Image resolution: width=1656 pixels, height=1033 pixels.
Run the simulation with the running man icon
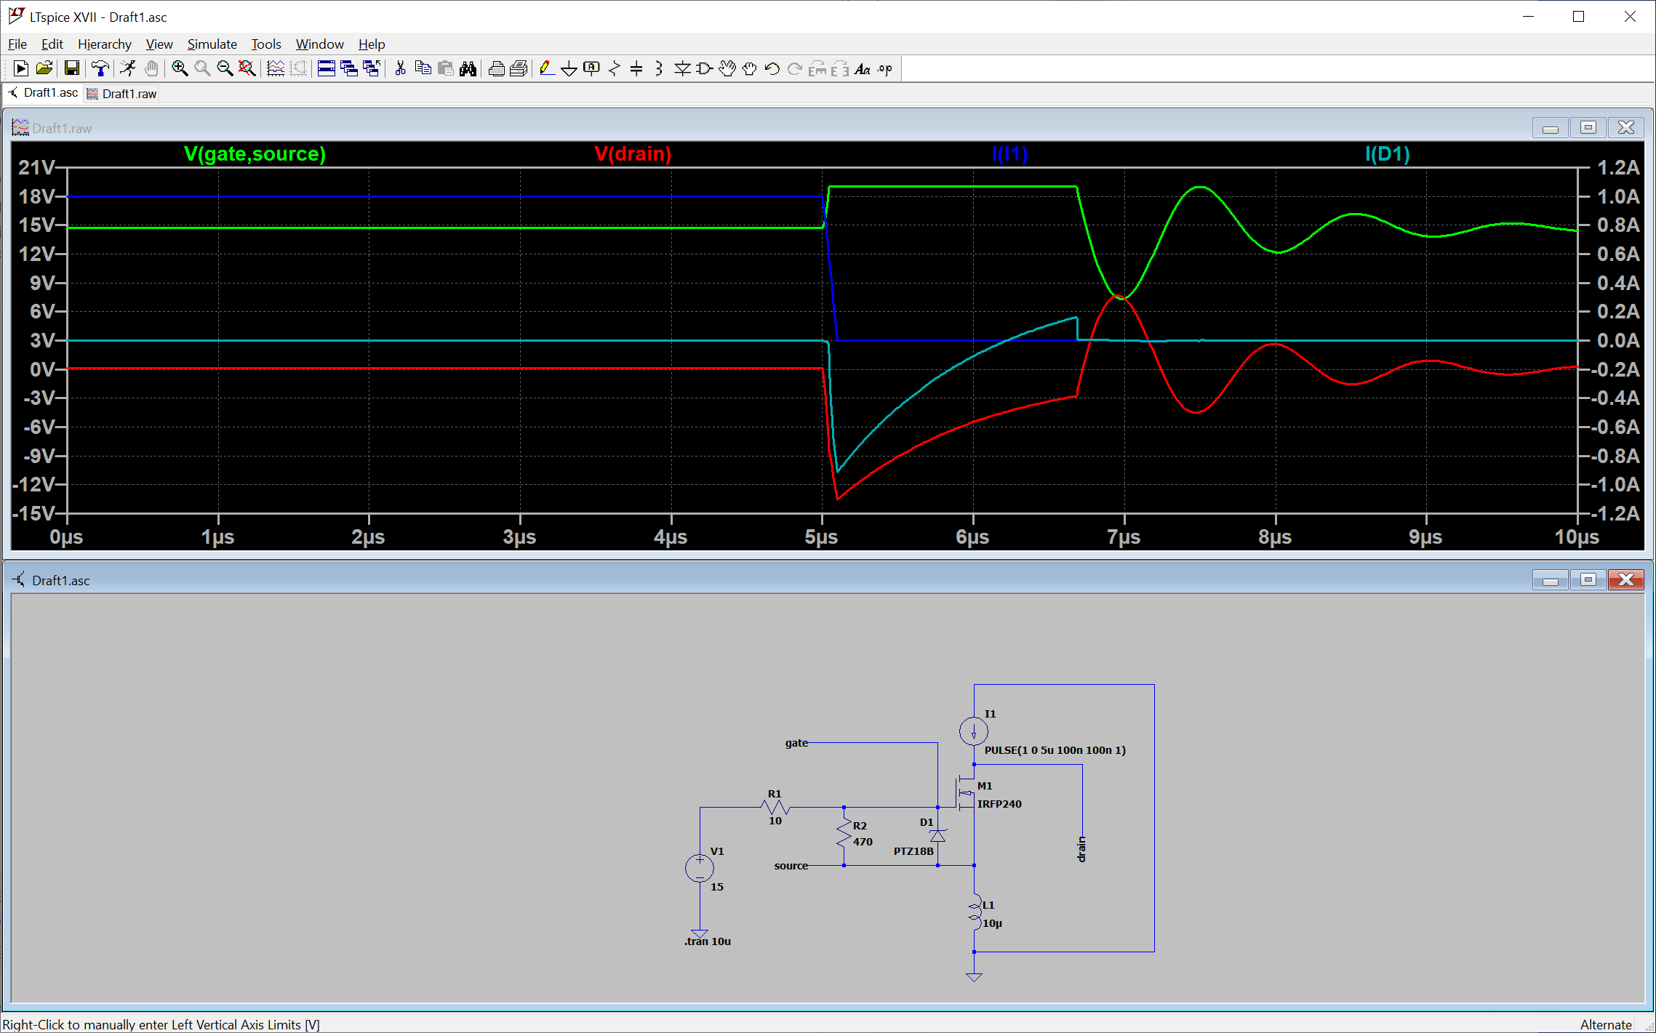pyautogui.click(x=128, y=68)
